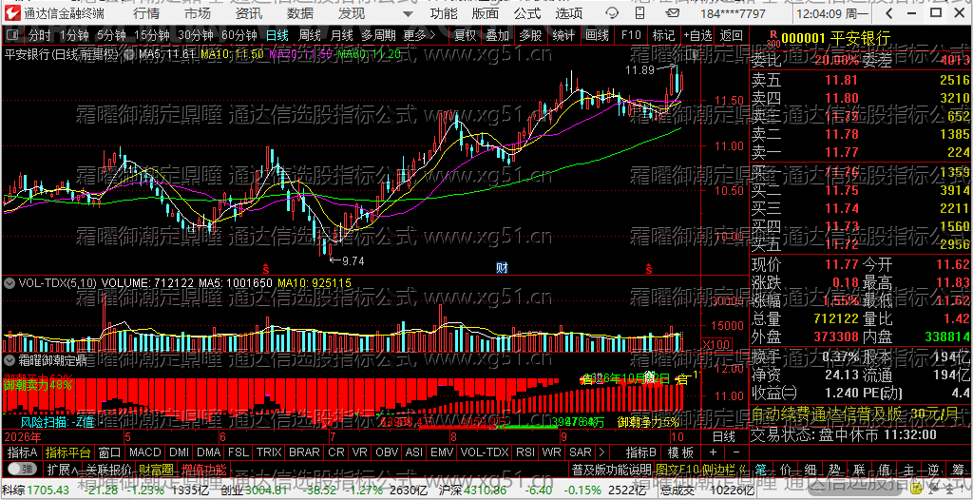Click the red S marker below the September candles
This screenshot has width=973, height=500.
(x=649, y=269)
